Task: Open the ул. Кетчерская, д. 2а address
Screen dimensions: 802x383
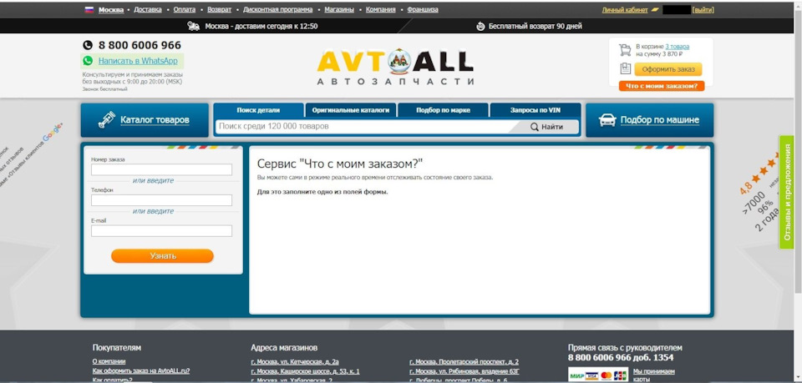Action: point(295,361)
